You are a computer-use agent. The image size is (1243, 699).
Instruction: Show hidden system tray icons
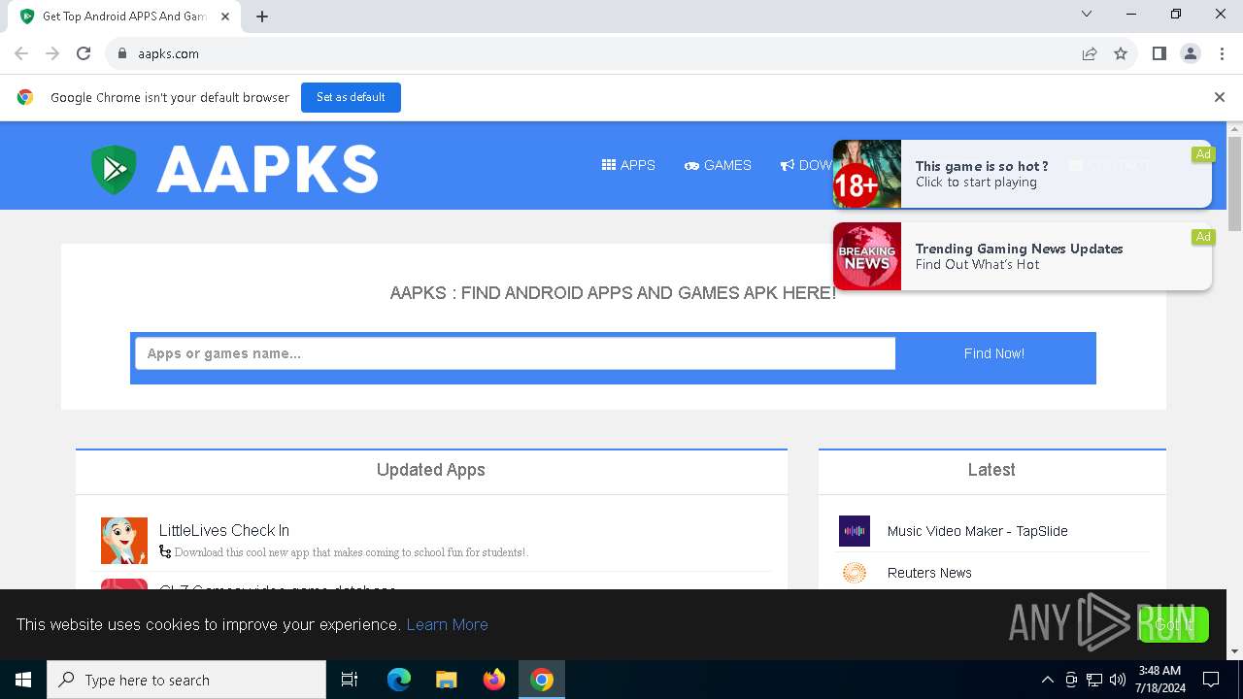pyautogui.click(x=1047, y=680)
